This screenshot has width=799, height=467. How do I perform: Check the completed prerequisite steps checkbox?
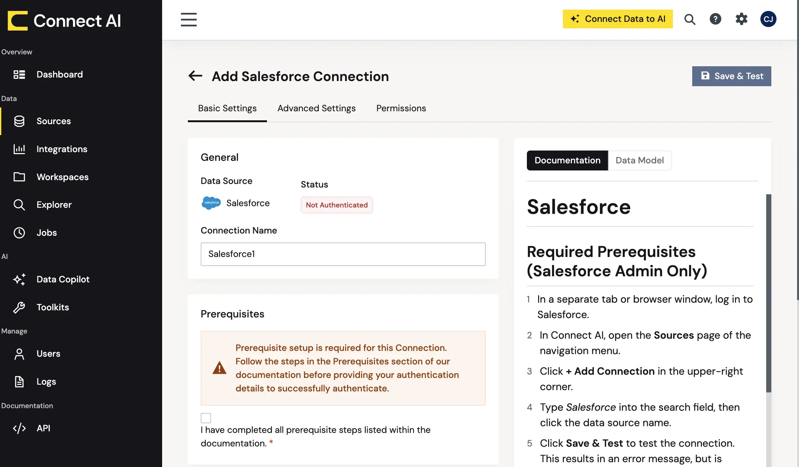[x=206, y=418]
